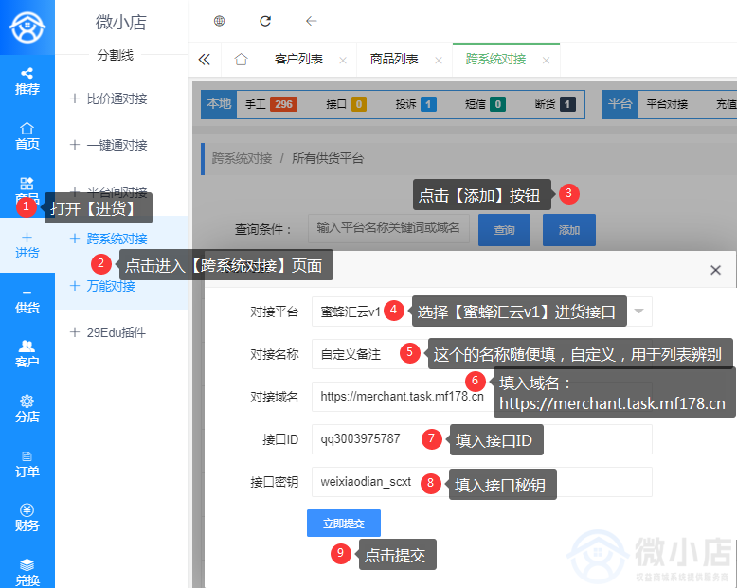Click the 接口ID input field
The width and height of the screenshot is (737, 588).
click(482, 439)
